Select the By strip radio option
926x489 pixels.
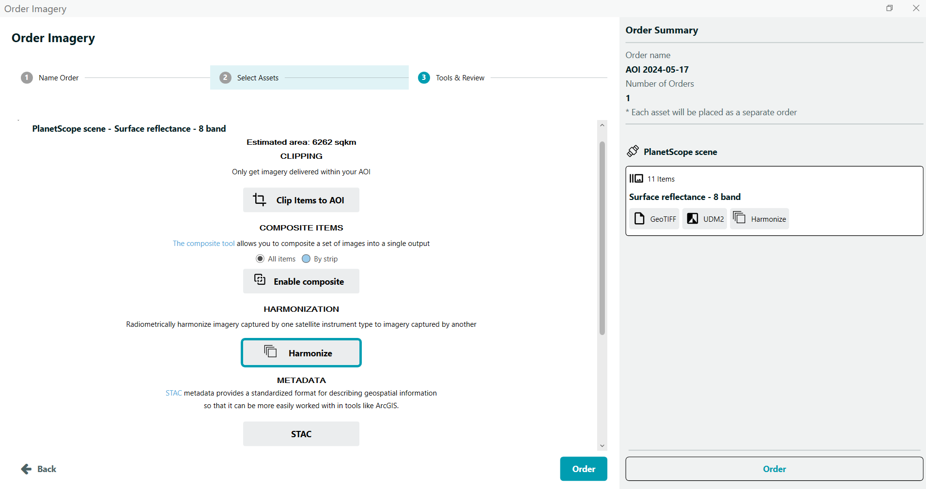pyautogui.click(x=306, y=259)
